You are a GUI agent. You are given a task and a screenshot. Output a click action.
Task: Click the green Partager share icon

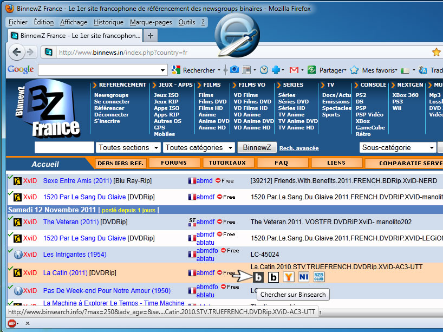tap(311, 70)
